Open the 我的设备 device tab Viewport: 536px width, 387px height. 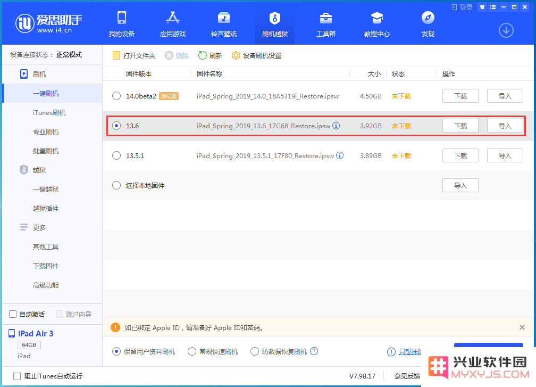coord(122,24)
